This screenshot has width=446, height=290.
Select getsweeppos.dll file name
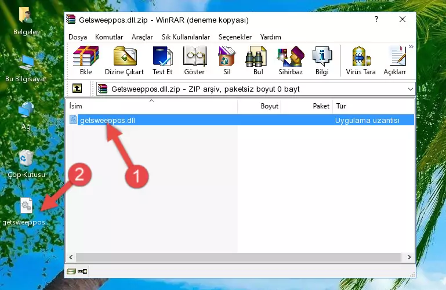pyautogui.click(x=107, y=120)
